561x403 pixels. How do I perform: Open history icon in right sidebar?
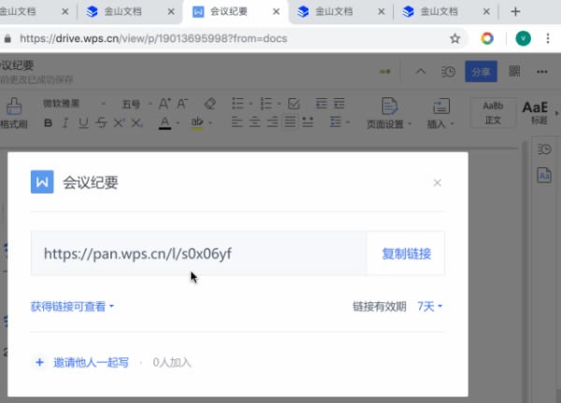pos(544,149)
